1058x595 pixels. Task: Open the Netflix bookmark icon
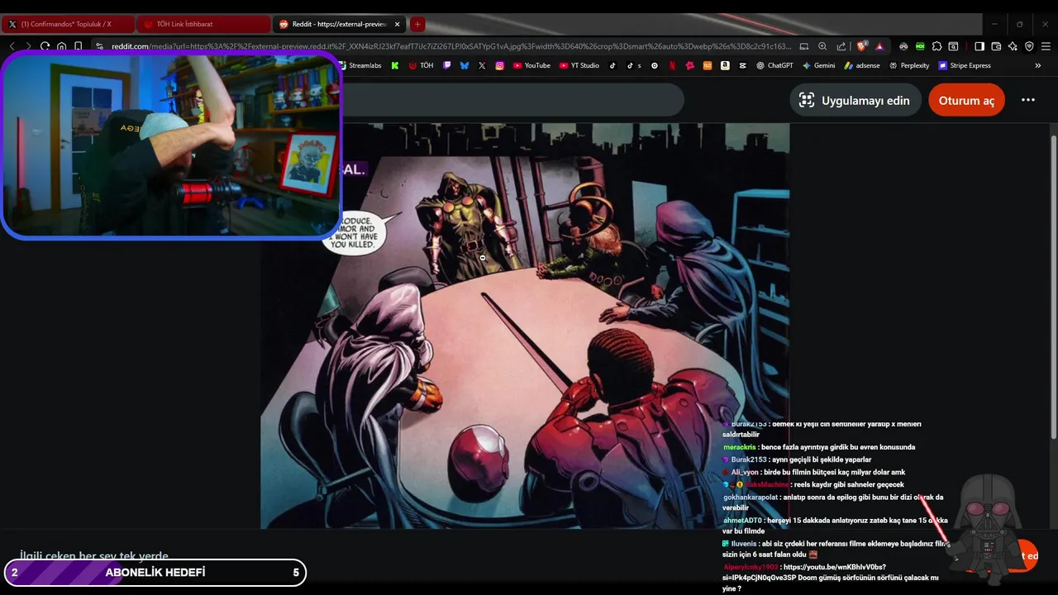pyautogui.click(x=672, y=65)
